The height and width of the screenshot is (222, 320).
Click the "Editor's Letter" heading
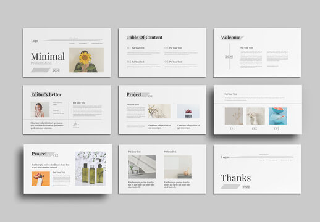(46, 94)
